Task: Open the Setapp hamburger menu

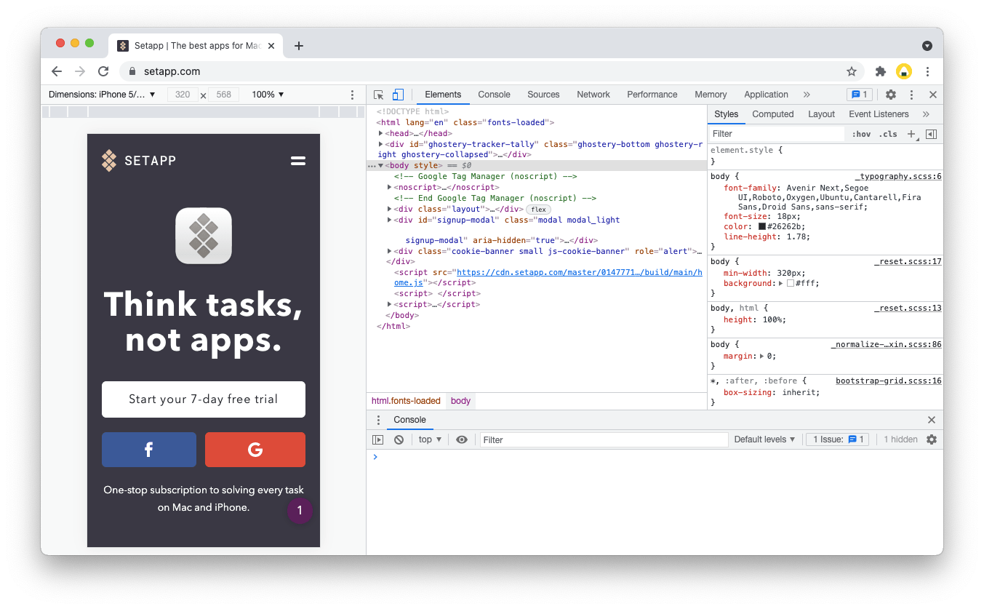Action: tap(298, 161)
